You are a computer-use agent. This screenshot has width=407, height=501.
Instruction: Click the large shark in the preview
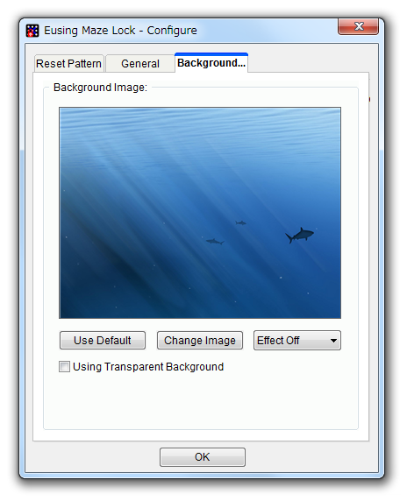pyautogui.click(x=299, y=235)
